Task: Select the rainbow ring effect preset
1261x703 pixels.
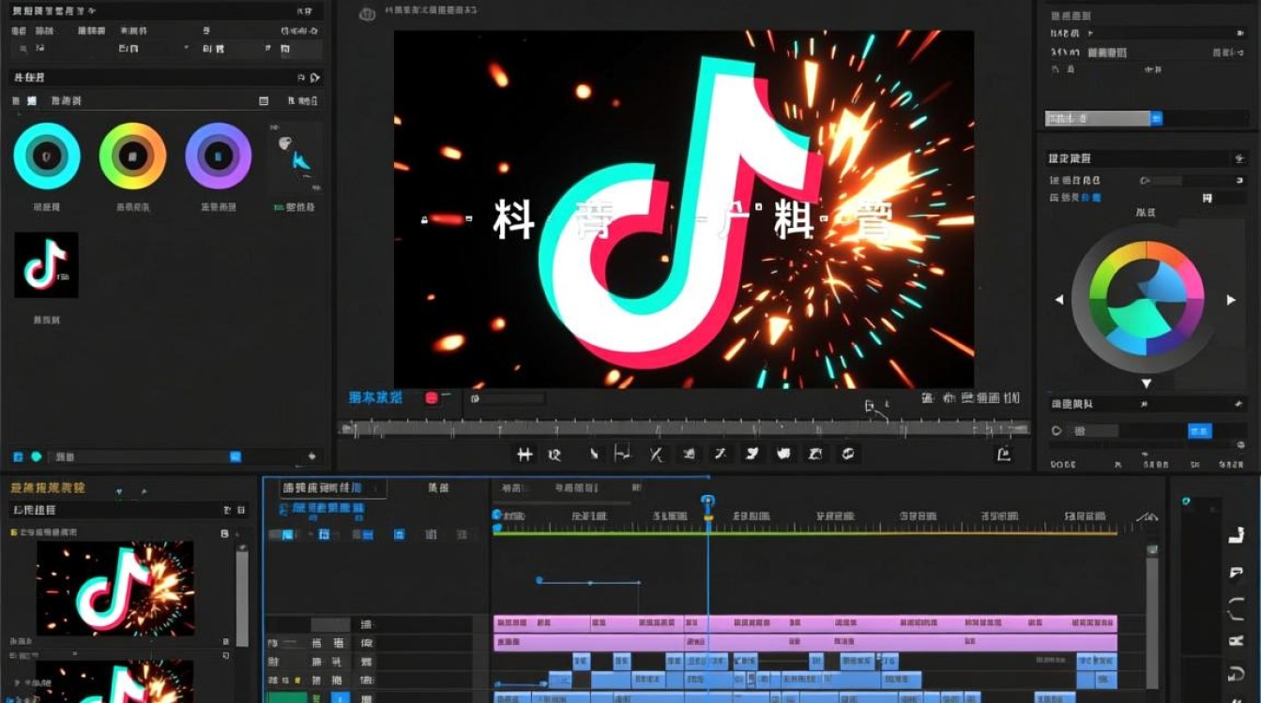Action: click(132, 156)
